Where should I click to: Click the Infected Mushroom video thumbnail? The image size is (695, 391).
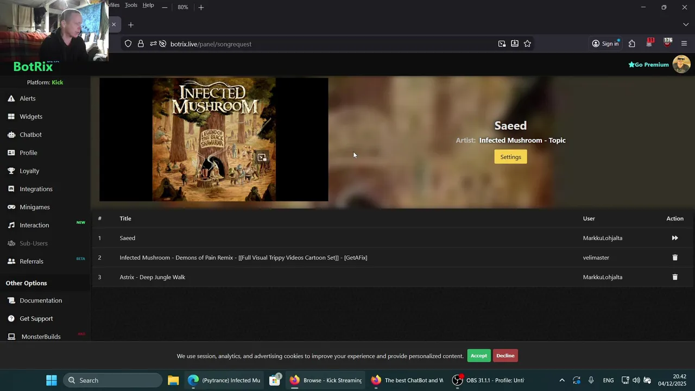(213, 140)
